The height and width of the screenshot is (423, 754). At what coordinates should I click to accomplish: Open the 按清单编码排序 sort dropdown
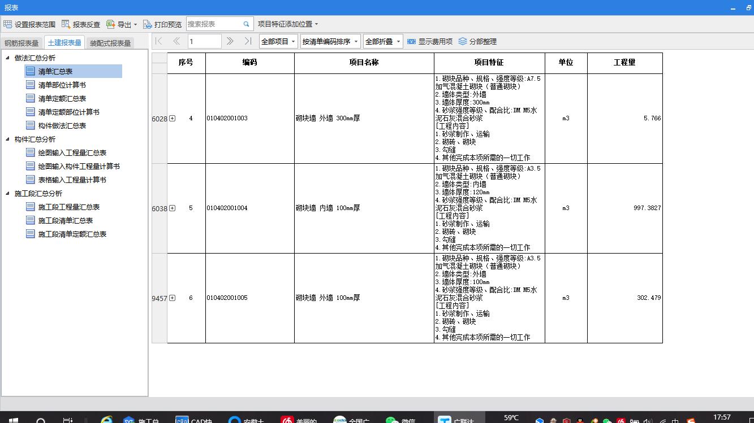click(330, 41)
